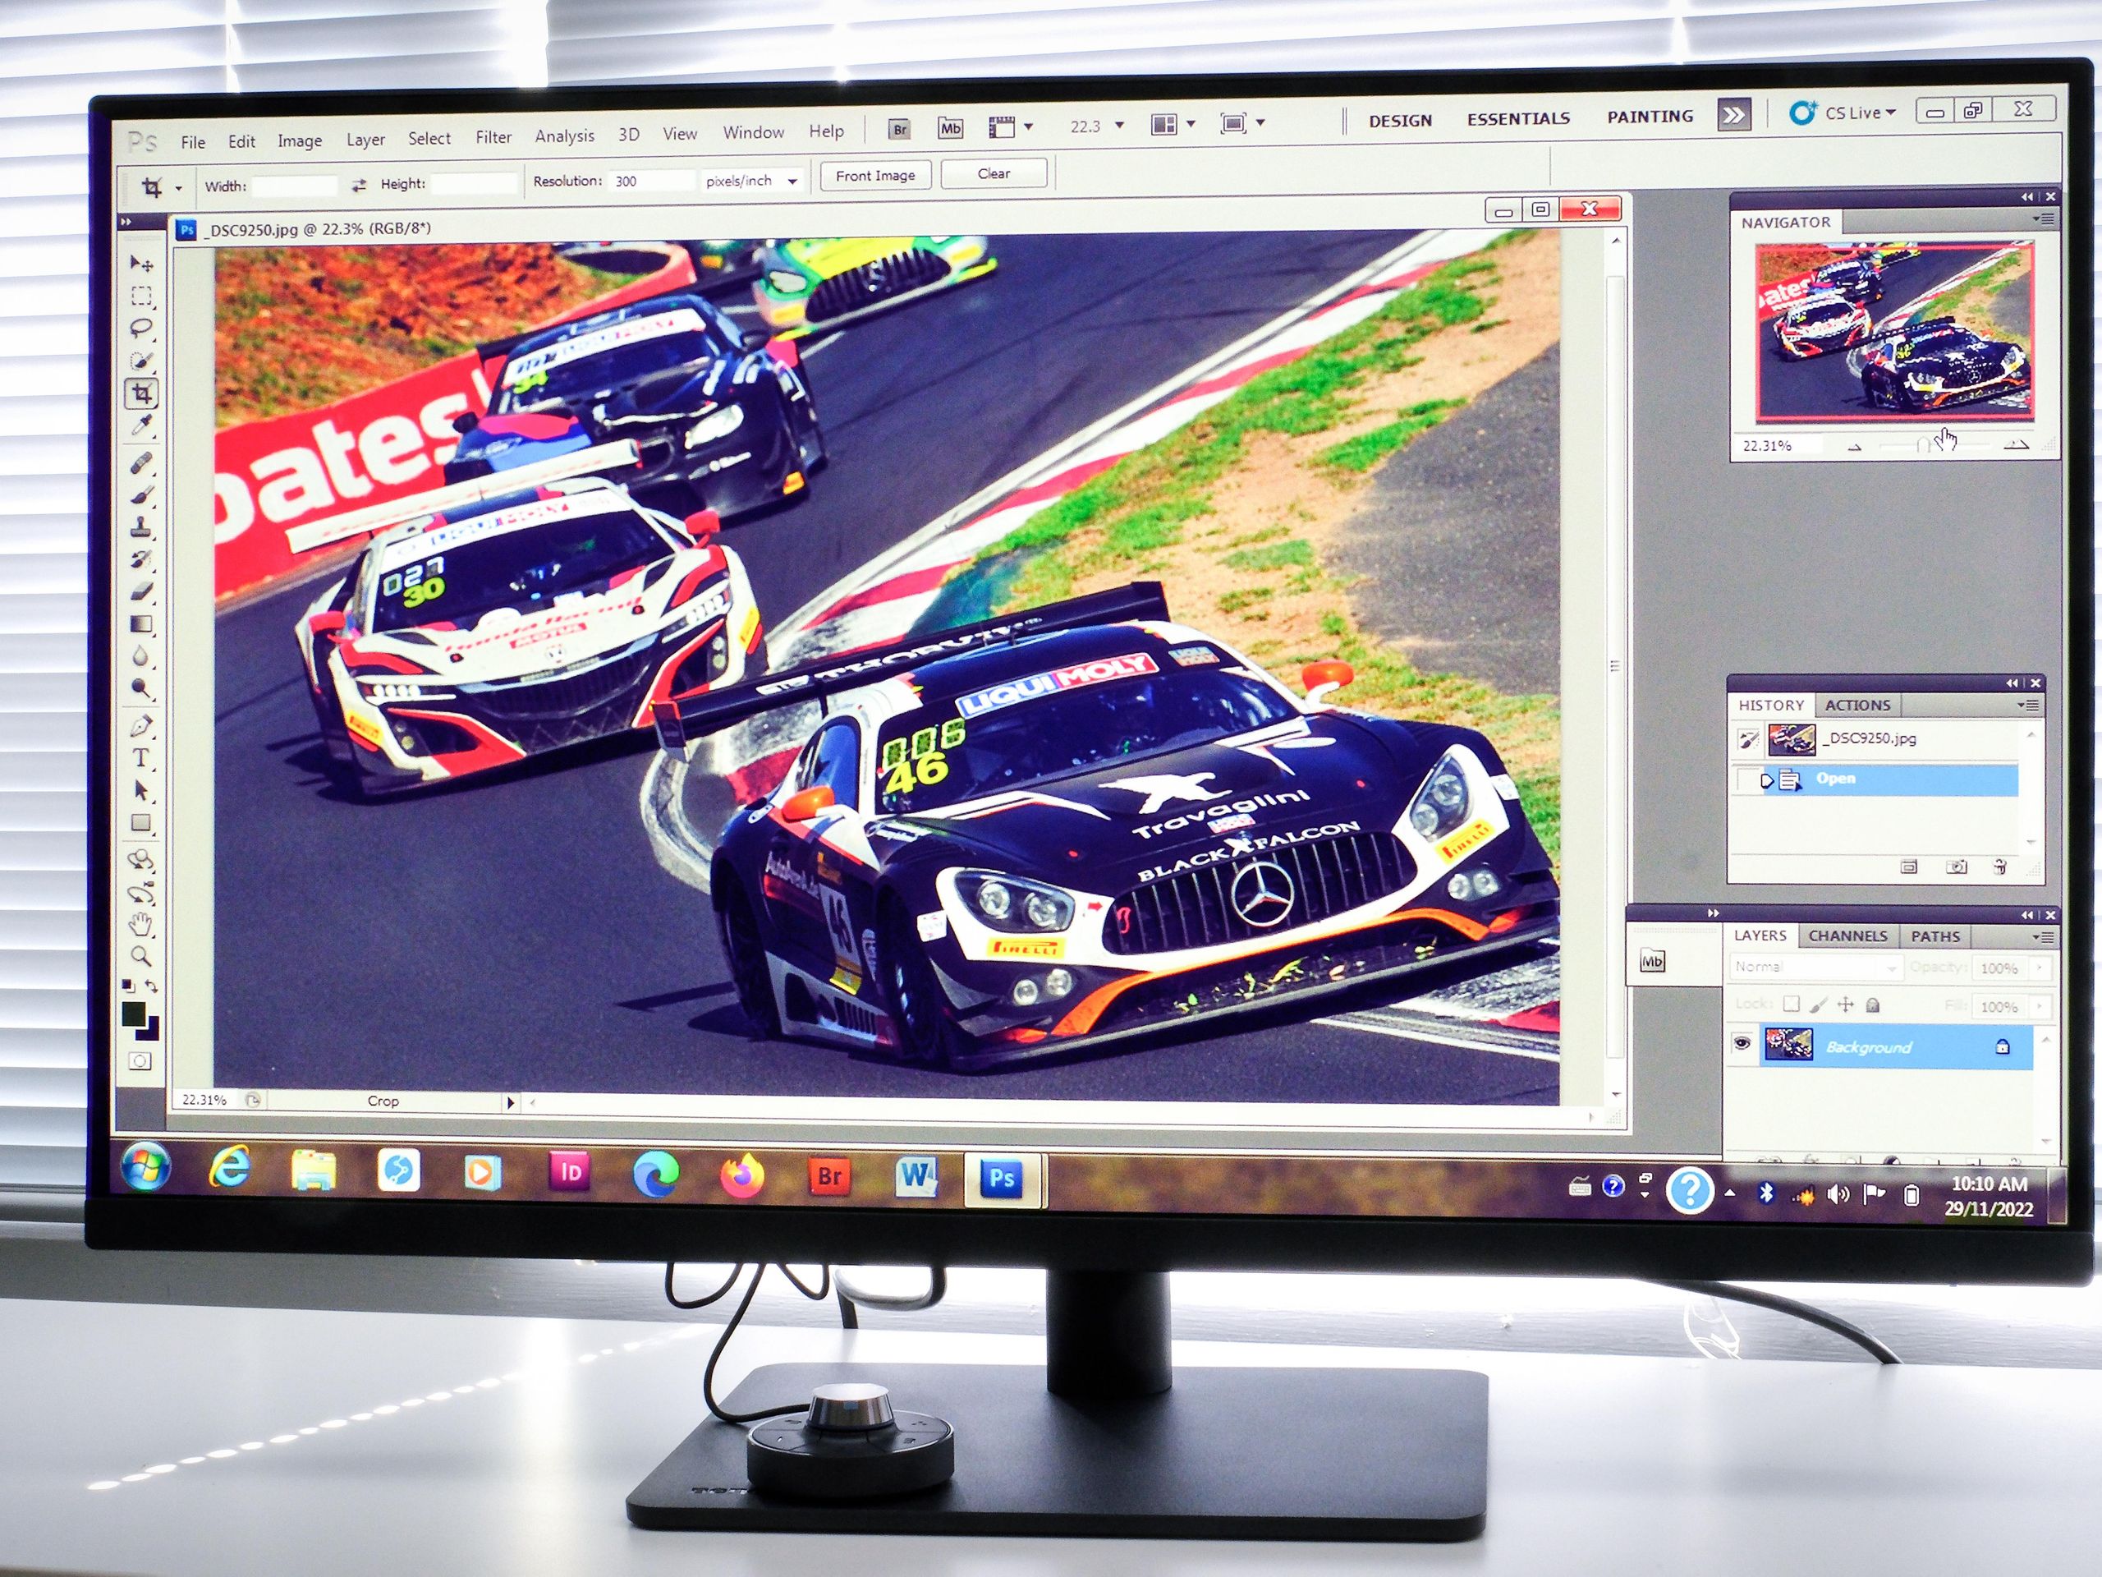Select the Horizontal Type tool
2102x1577 pixels.
[x=140, y=757]
